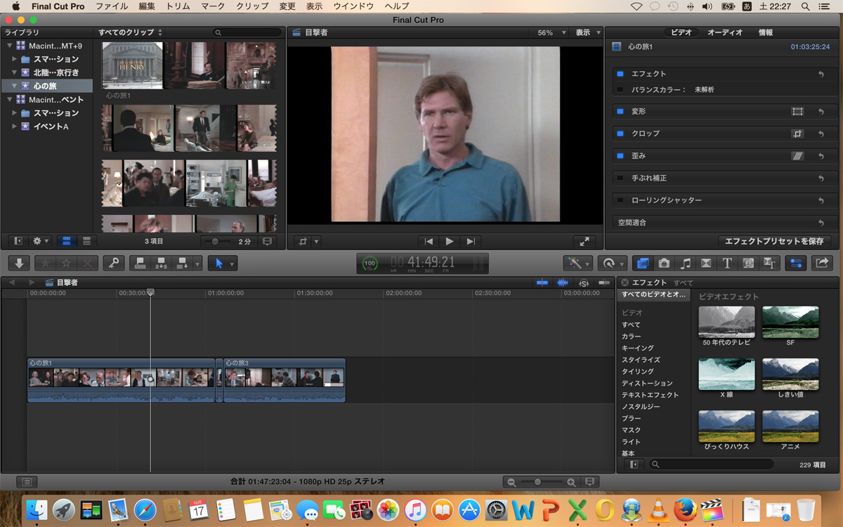This screenshot has height=527, width=843.
Task: Open the クリップ menu in menu bar
Action: tap(252, 6)
